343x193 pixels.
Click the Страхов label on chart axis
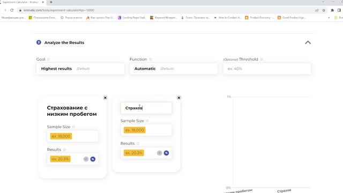point(284,191)
